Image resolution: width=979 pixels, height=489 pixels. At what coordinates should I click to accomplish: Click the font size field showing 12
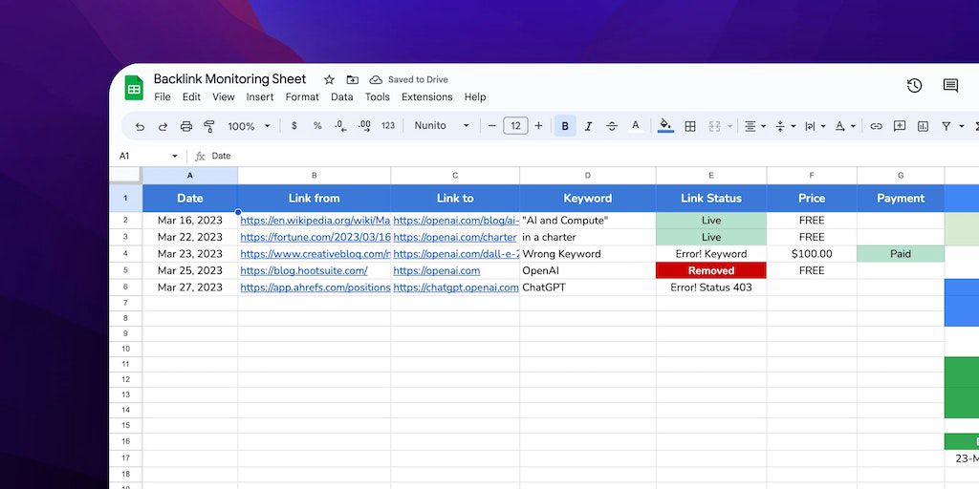point(515,126)
